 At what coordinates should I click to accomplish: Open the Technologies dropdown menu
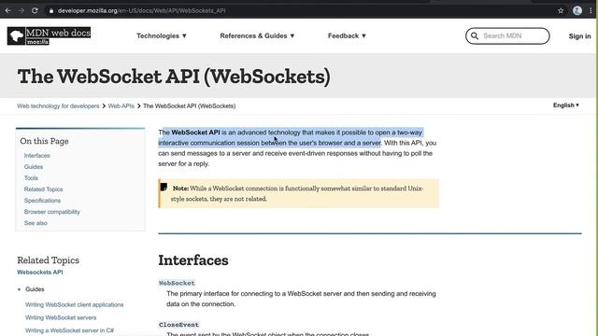tap(162, 35)
